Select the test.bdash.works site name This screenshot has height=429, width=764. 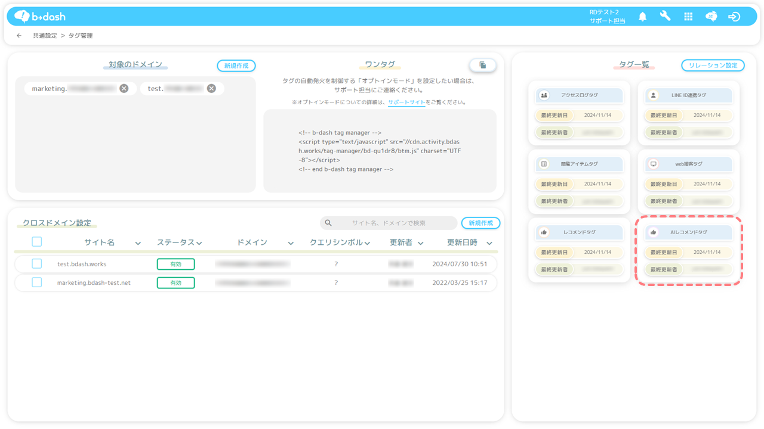82,264
